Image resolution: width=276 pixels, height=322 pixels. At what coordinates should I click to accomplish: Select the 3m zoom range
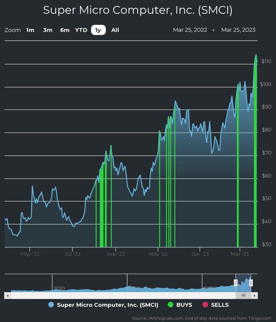(x=48, y=30)
